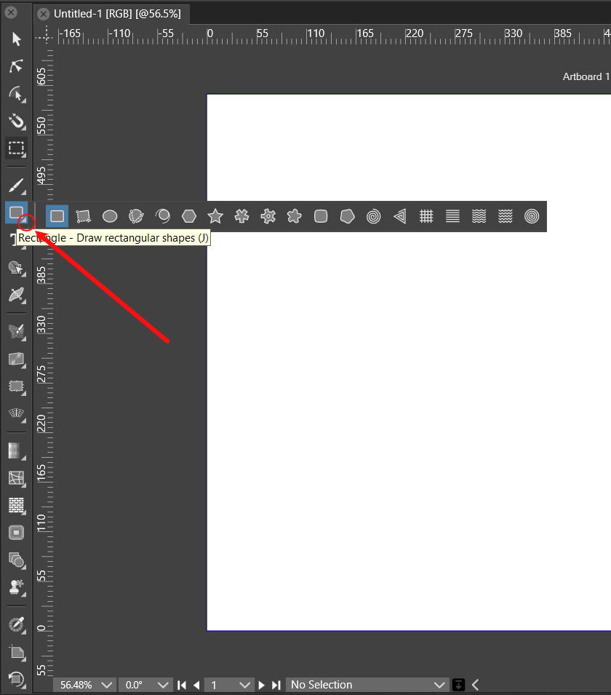Select the hexagon Polygon shape tool
The height and width of the screenshot is (695, 611).
189,216
